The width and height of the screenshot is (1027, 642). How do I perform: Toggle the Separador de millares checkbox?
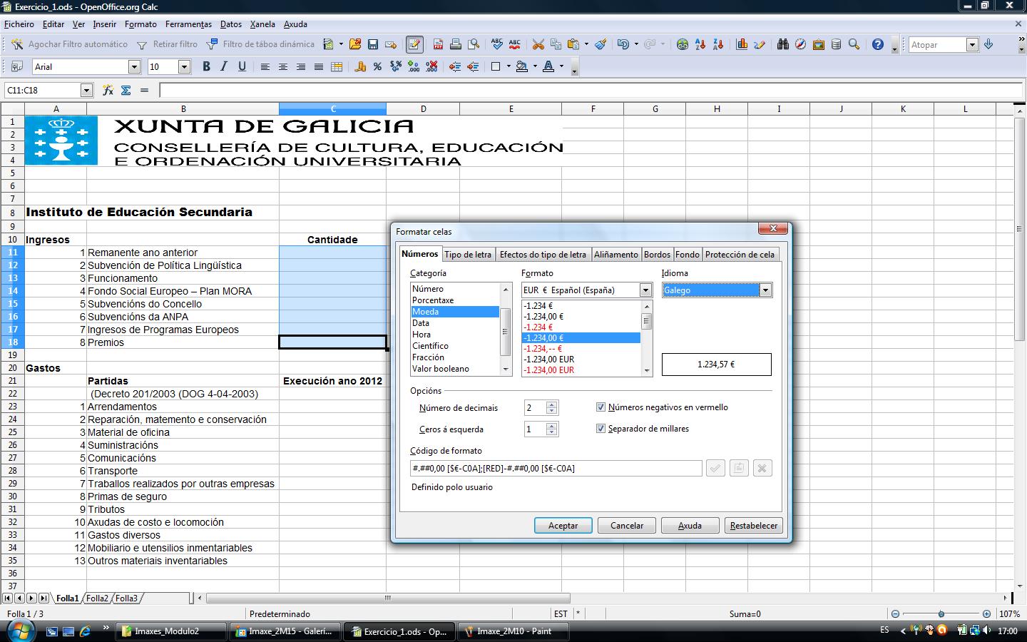pos(601,429)
